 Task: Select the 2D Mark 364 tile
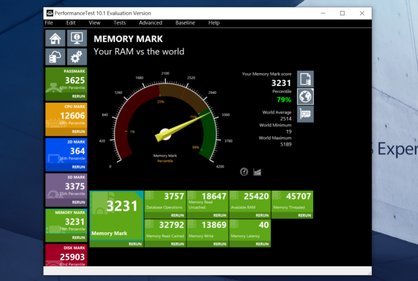coord(66,151)
